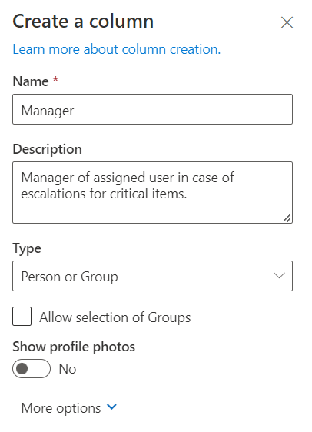Close the Create a column panel
The height and width of the screenshot is (432, 312).
(x=287, y=22)
